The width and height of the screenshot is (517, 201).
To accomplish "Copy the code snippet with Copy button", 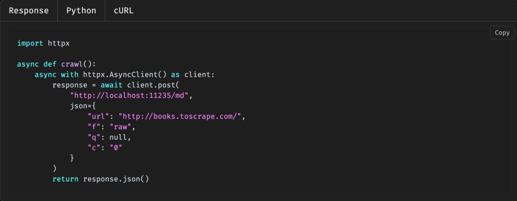I will [502, 32].
